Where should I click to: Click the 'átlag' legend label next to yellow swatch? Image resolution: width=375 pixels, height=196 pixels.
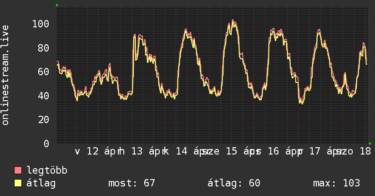click(41, 183)
